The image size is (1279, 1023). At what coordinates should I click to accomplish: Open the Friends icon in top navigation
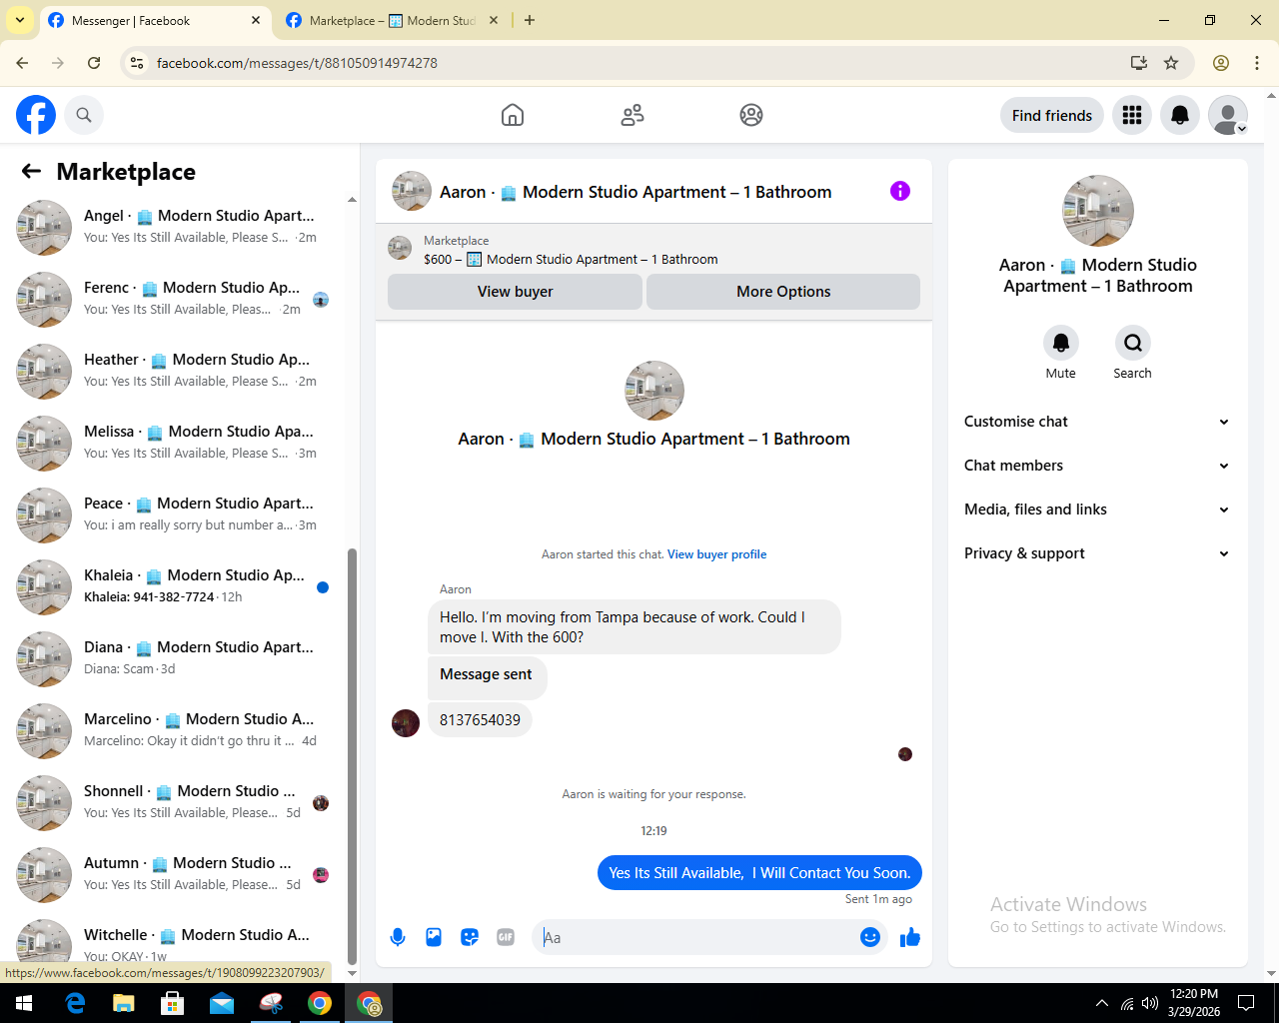633,115
